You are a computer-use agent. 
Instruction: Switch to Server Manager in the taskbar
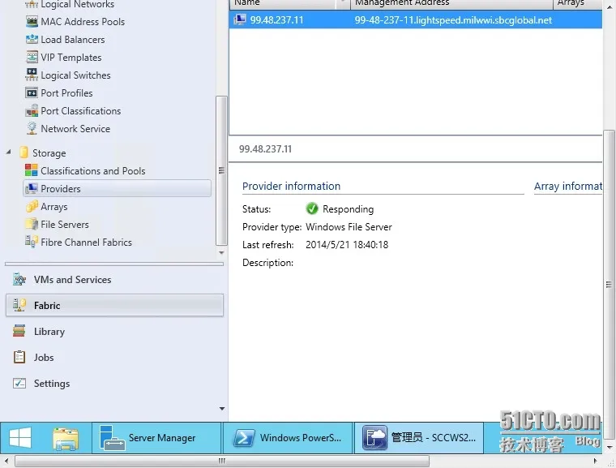(156, 438)
